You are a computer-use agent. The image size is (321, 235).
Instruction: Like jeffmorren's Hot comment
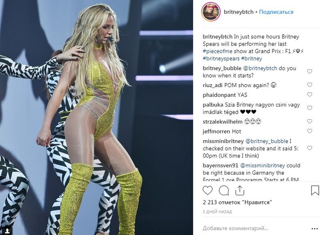point(310,131)
